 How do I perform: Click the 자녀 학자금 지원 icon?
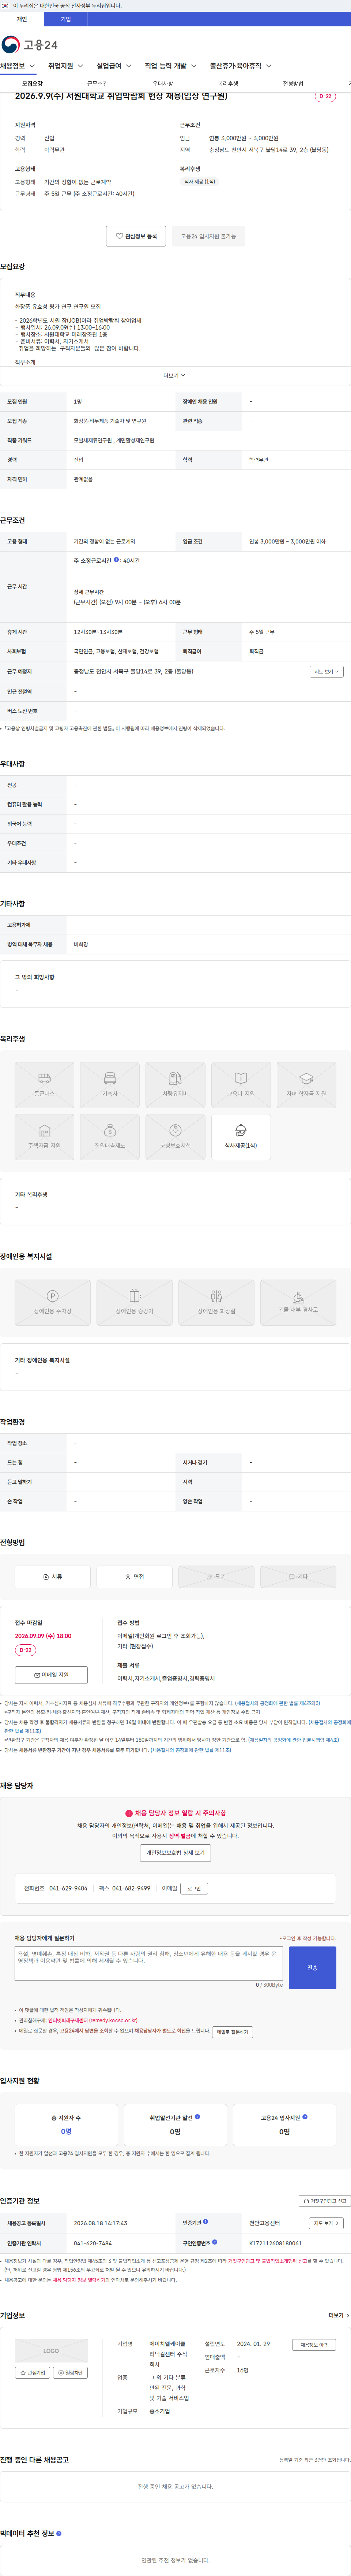pyautogui.click(x=306, y=1085)
